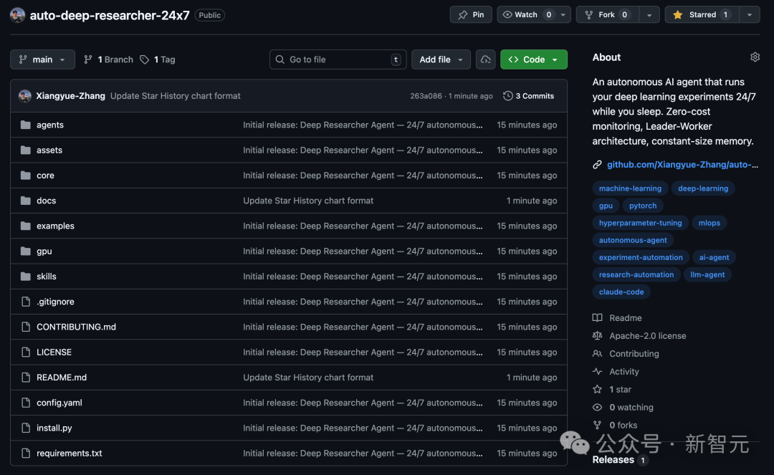
Task: Click the About settings gear icon
Action: [x=755, y=57]
